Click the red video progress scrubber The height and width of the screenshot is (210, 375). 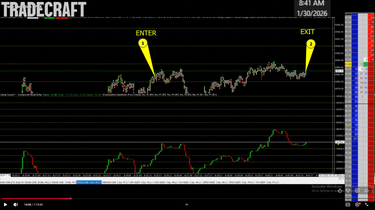pyautogui.click(x=70, y=199)
